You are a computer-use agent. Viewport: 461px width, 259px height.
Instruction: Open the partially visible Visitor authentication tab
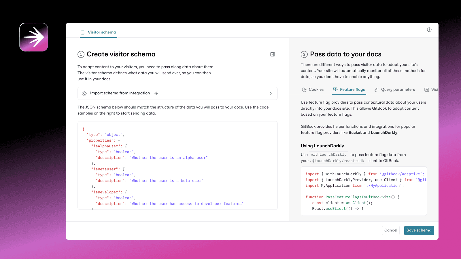tap(431, 89)
